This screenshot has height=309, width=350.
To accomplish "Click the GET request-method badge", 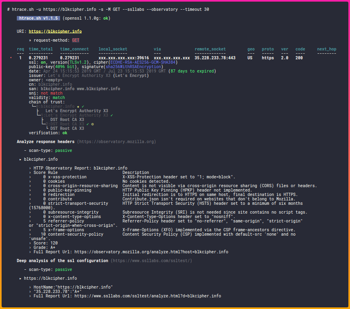I will coord(75,40).
